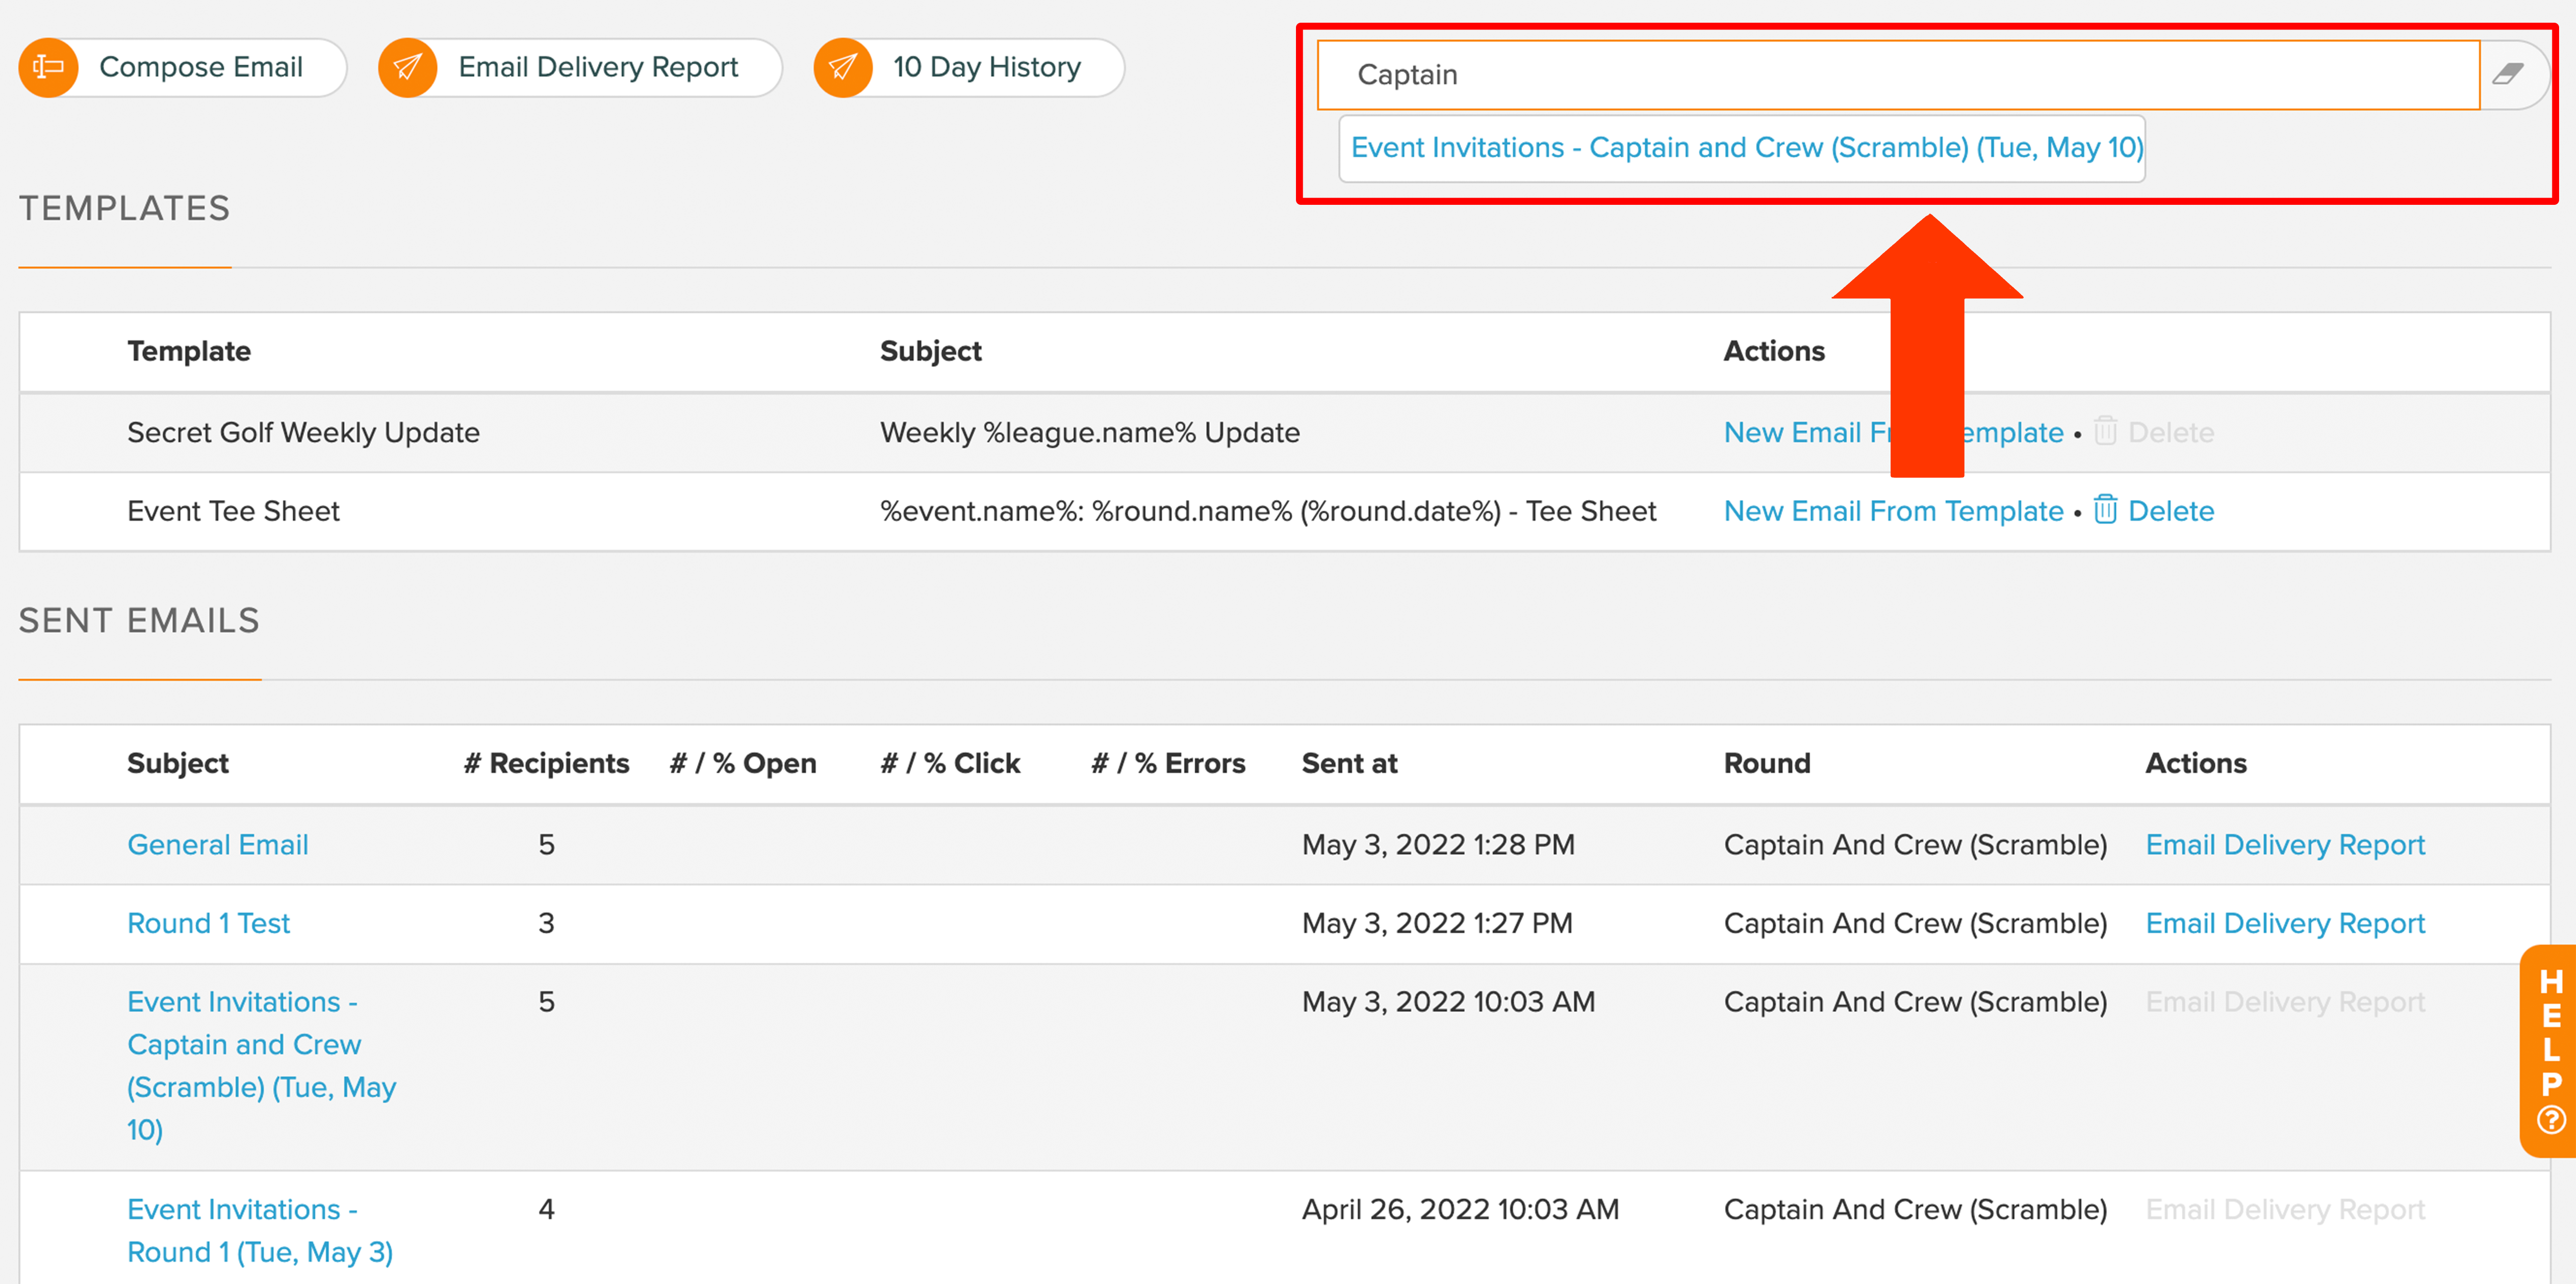Click the Event Tee Sheet template name
The image size is (2576, 1284).
(233, 511)
